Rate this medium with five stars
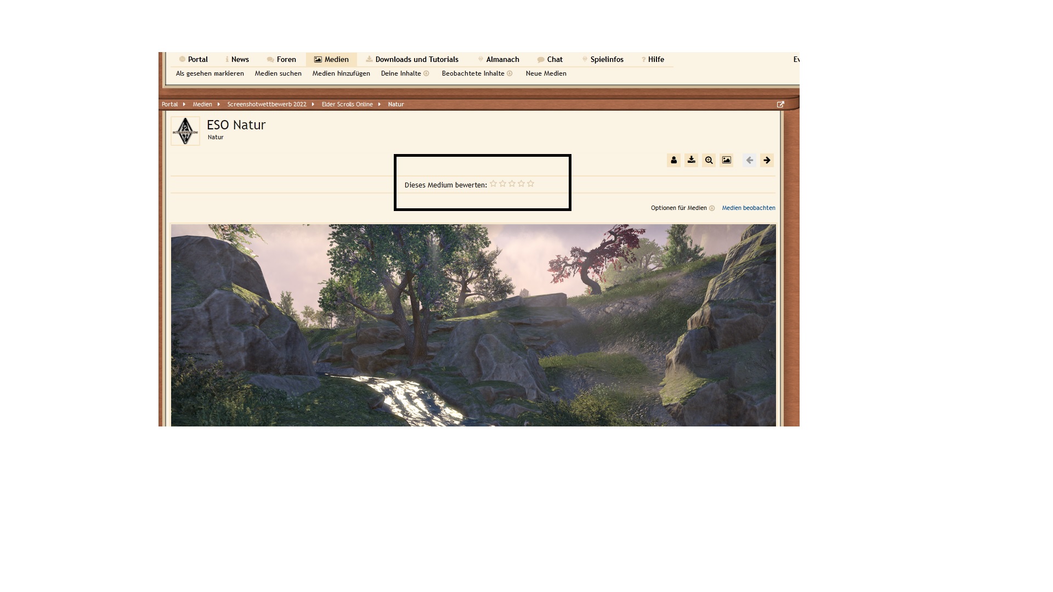The width and height of the screenshot is (1053, 592). point(530,184)
